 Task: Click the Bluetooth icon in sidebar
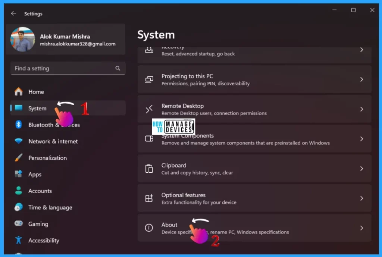click(18, 125)
